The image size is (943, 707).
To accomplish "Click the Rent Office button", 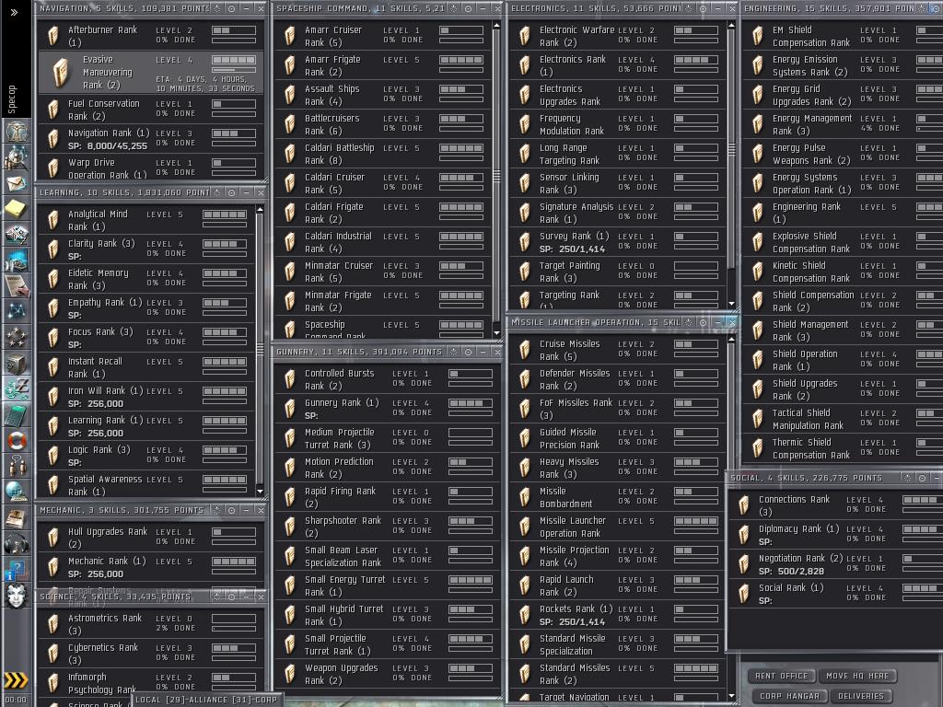I will coord(781,676).
